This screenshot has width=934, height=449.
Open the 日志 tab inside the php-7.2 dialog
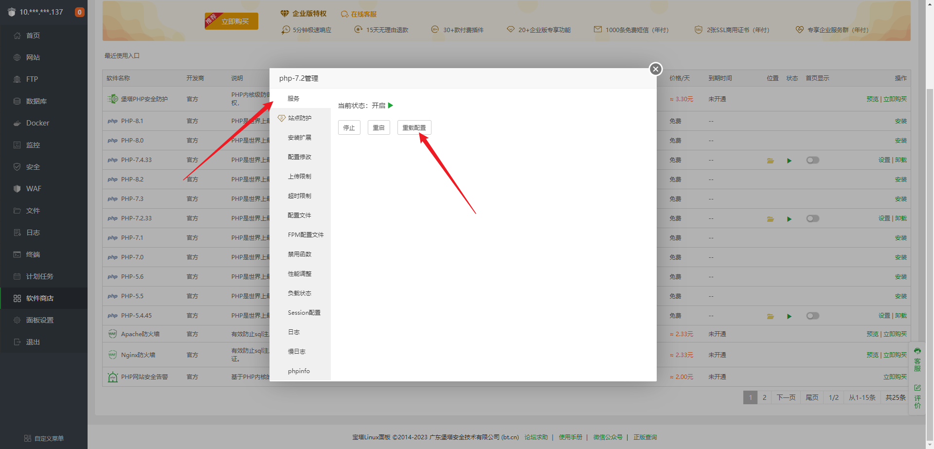[x=300, y=332]
